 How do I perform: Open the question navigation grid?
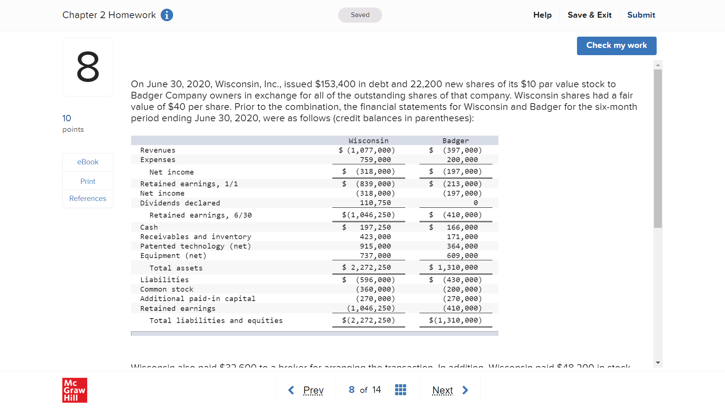[401, 389]
